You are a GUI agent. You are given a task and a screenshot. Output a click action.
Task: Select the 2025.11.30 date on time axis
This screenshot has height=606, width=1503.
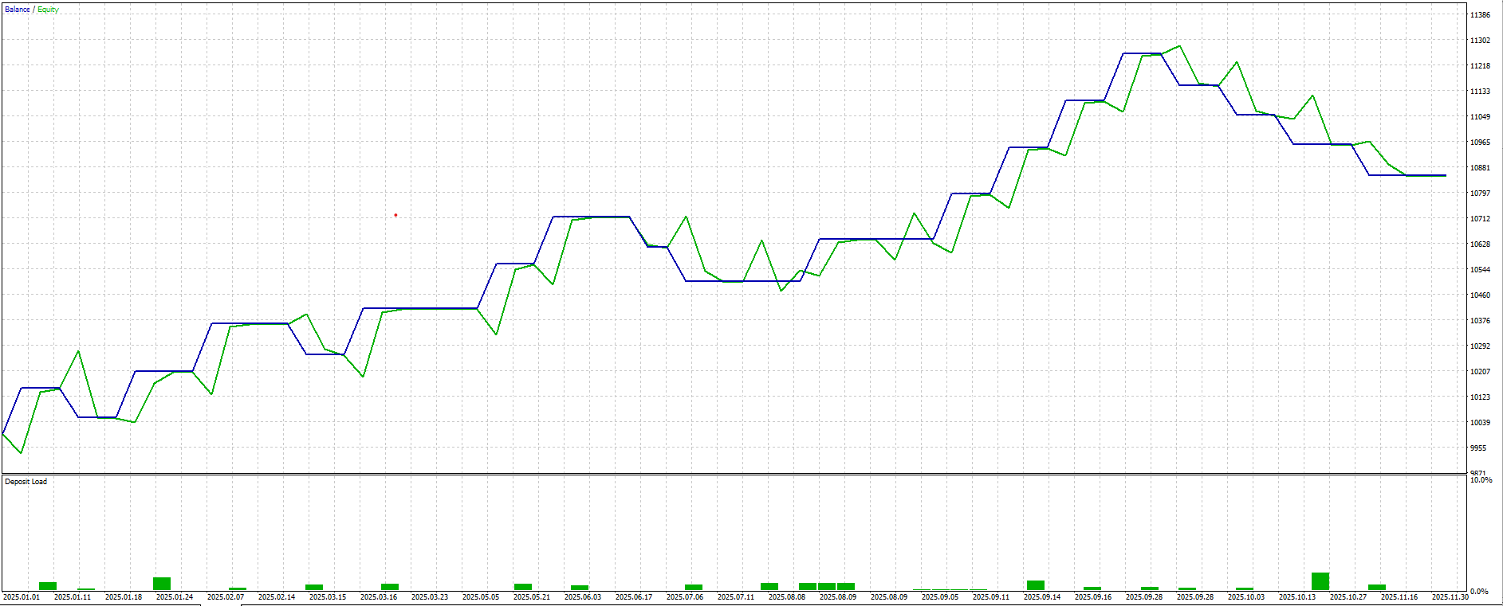[1450, 597]
